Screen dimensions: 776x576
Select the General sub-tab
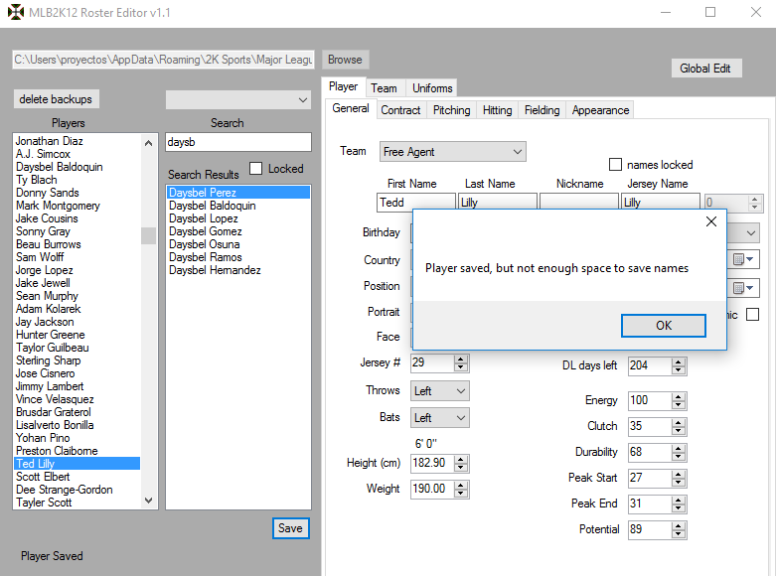tap(351, 108)
